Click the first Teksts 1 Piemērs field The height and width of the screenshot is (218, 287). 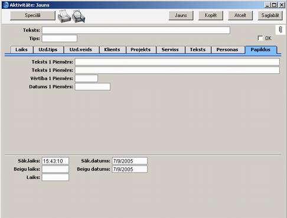[177, 62]
